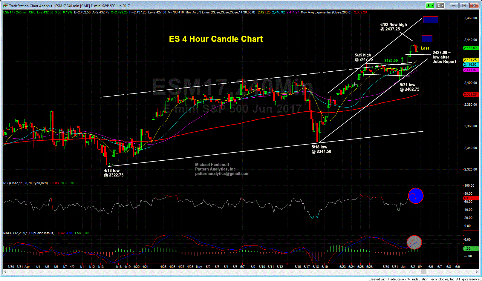Select the green '2420.00' annotation
Image resolution: width=482 pixels, height=281 pixels.
click(391, 60)
